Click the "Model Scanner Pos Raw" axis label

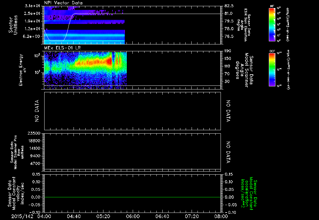pos(17,152)
